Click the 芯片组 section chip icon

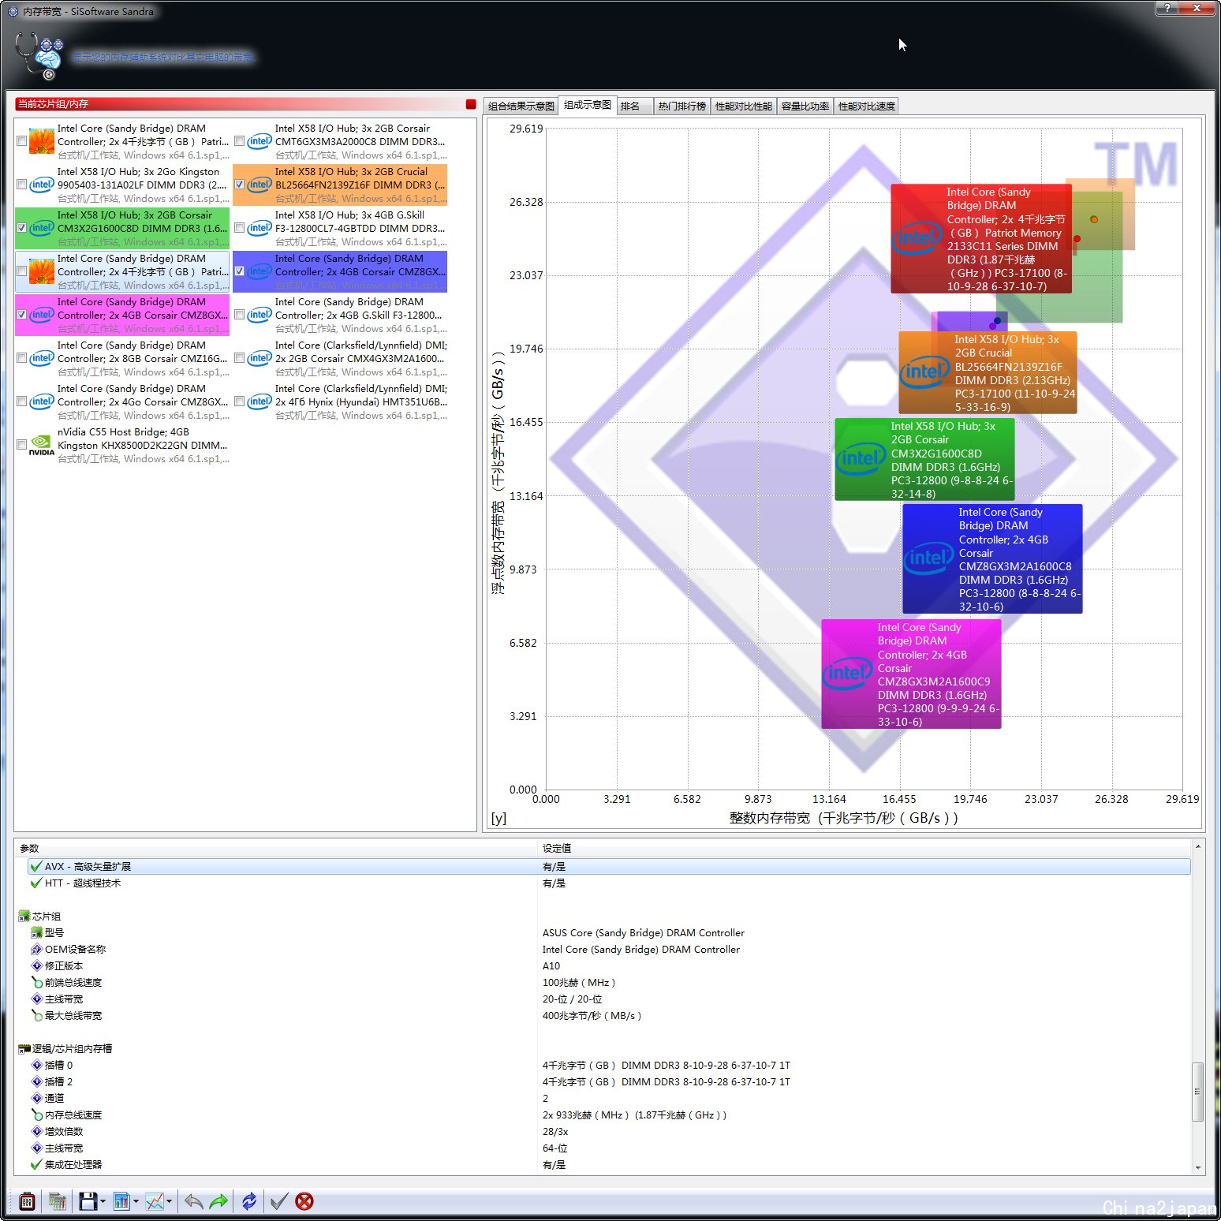click(x=24, y=917)
